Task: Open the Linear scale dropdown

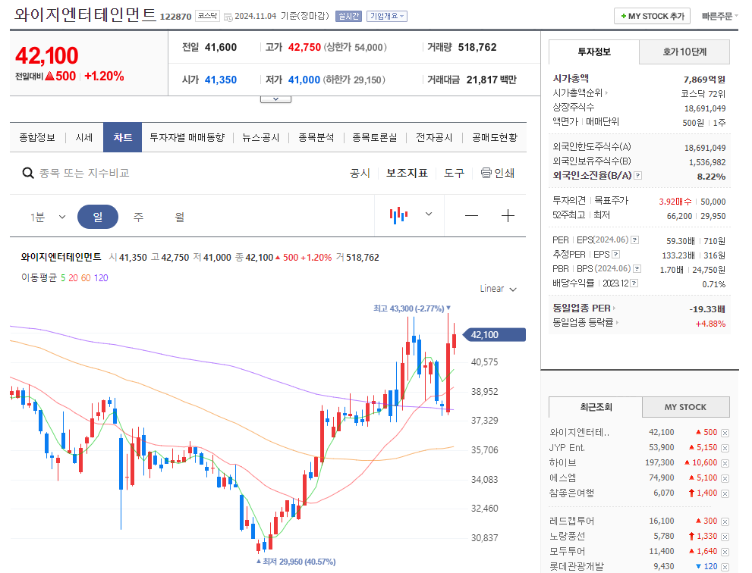Action: point(499,289)
